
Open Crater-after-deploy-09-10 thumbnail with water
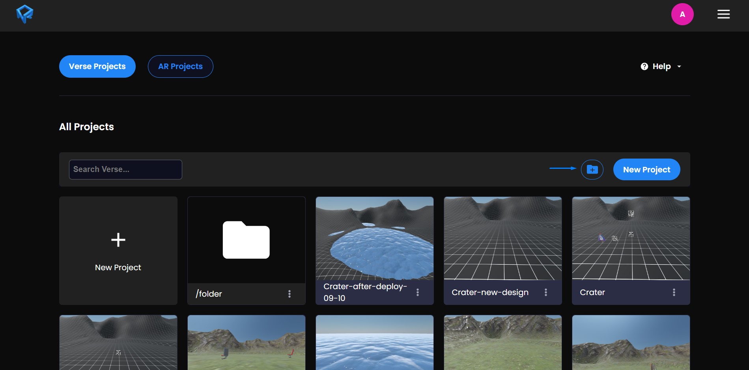pyautogui.click(x=375, y=239)
